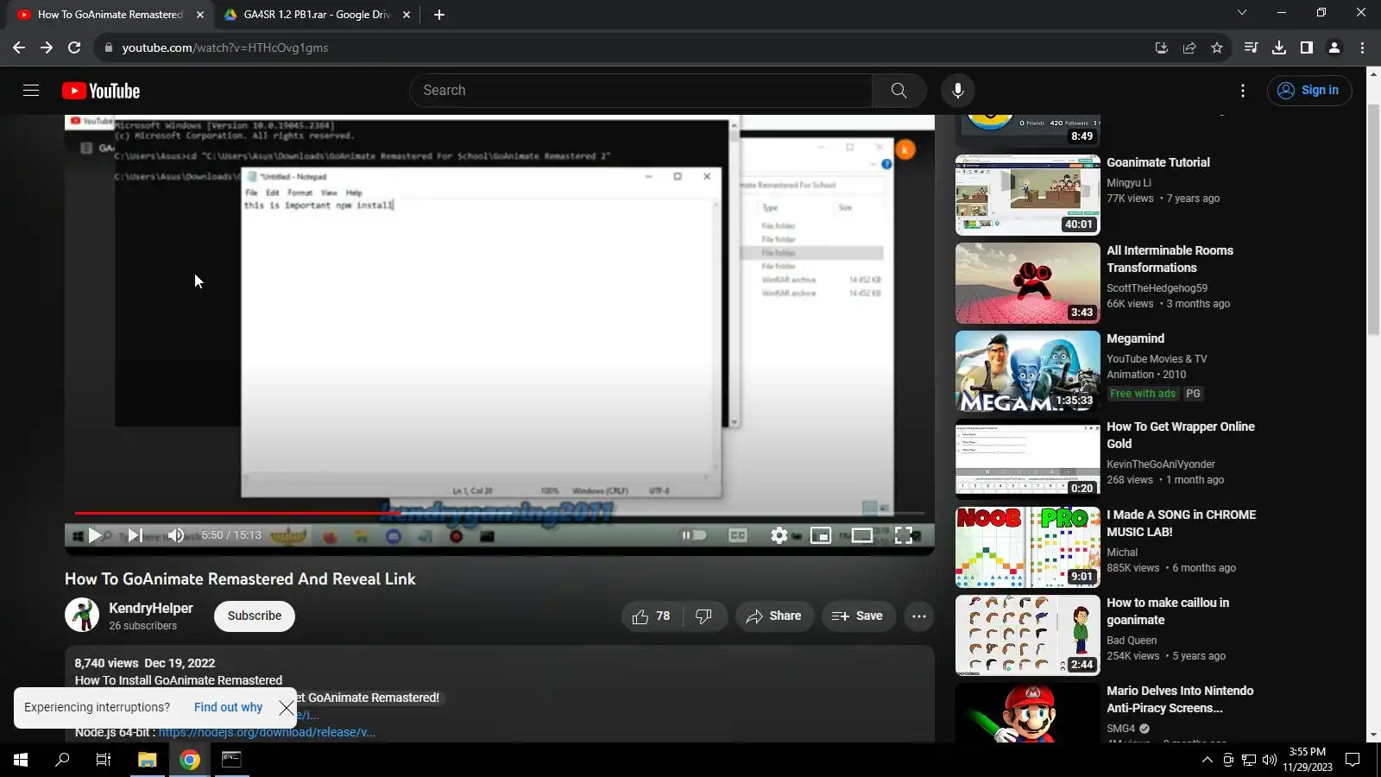The width and height of the screenshot is (1381, 777).
Task: Open the YouTube guide hamburger menu
Action: tap(31, 91)
